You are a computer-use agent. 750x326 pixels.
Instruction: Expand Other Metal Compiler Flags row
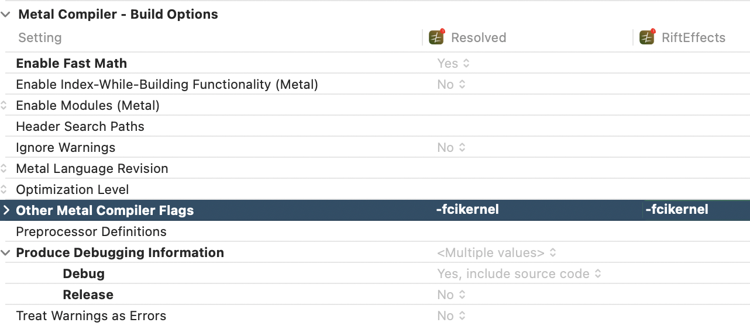(6, 210)
